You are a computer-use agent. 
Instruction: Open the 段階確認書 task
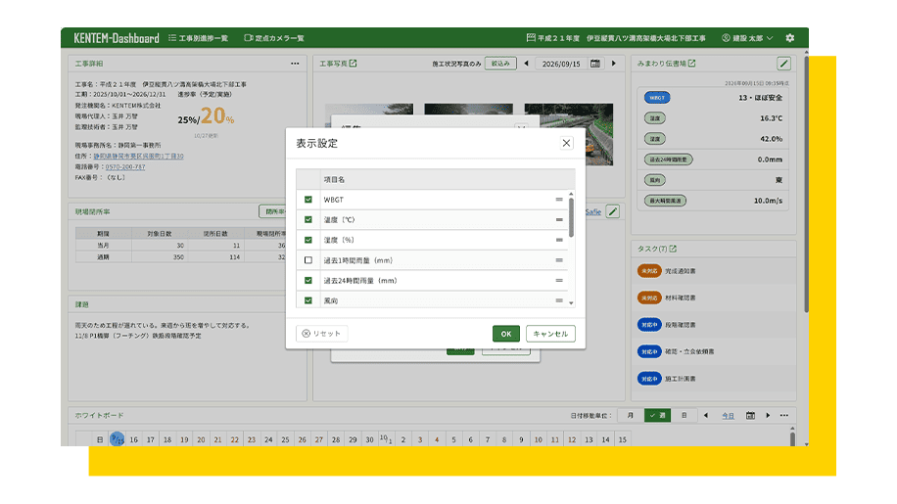pyautogui.click(x=681, y=325)
